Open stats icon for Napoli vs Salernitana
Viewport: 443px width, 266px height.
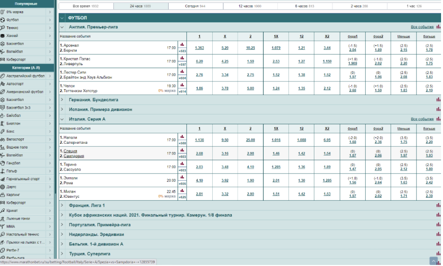pos(182,137)
